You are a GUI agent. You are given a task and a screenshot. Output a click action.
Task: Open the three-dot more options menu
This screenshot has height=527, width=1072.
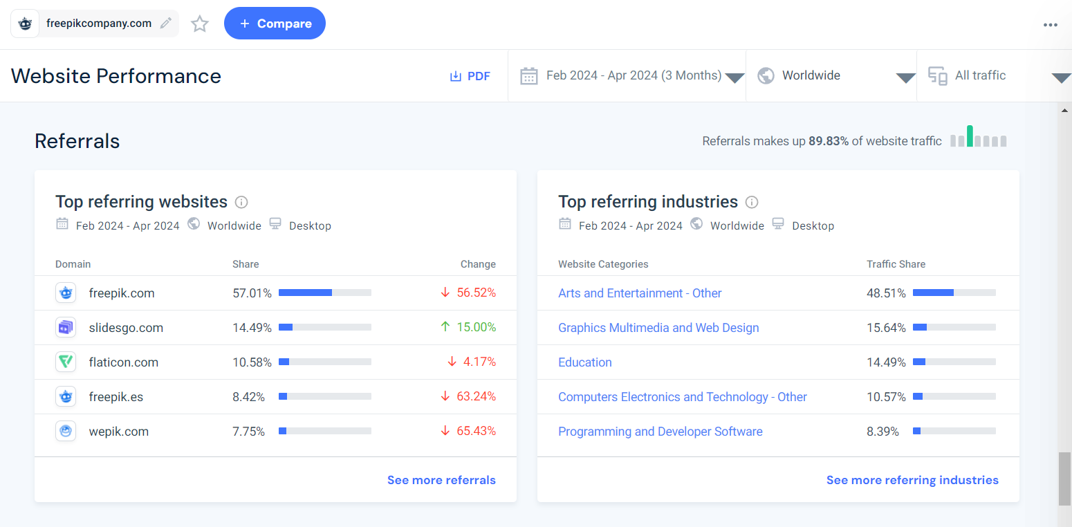pyautogui.click(x=1051, y=25)
